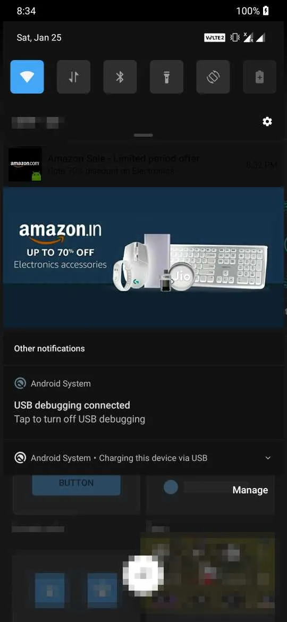
Task: Tap the amazon.in electronics banner image
Action: click(143, 257)
